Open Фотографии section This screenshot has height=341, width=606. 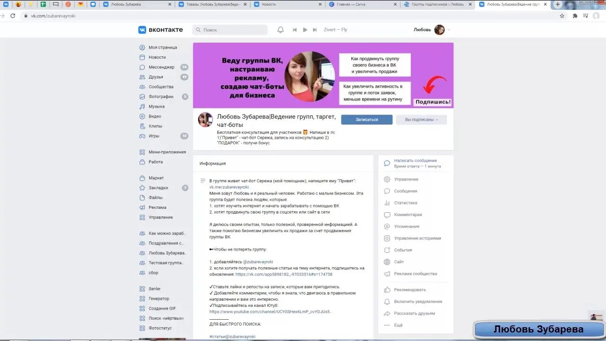(161, 97)
